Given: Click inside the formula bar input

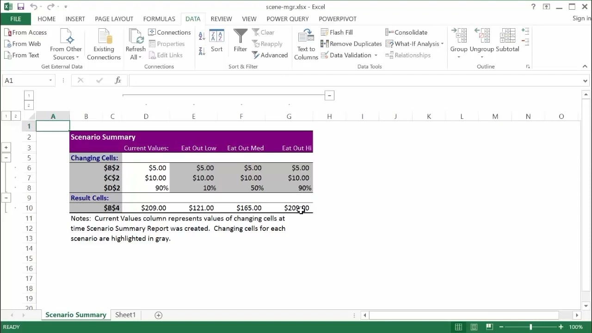Looking at the screenshot, I should pyautogui.click(x=354, y=80).
